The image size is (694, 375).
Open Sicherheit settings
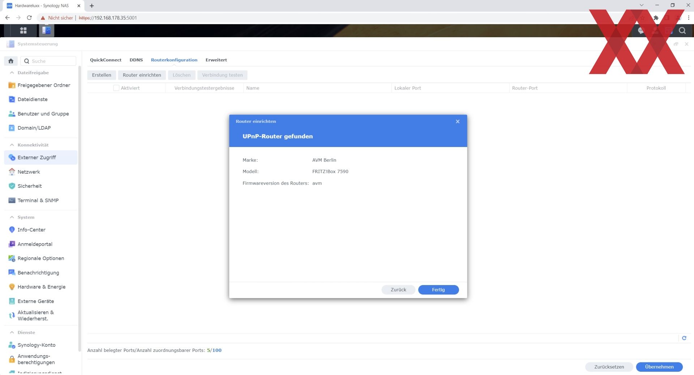pos(41,186)
